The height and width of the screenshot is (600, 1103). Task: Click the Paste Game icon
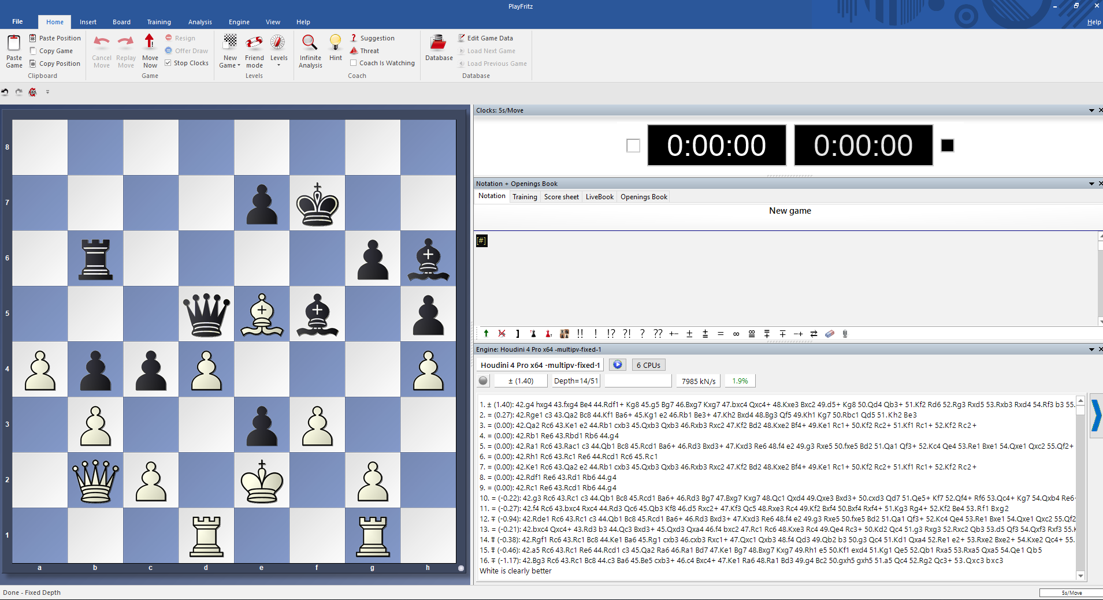pyautogui.click(x=14, y=43)
